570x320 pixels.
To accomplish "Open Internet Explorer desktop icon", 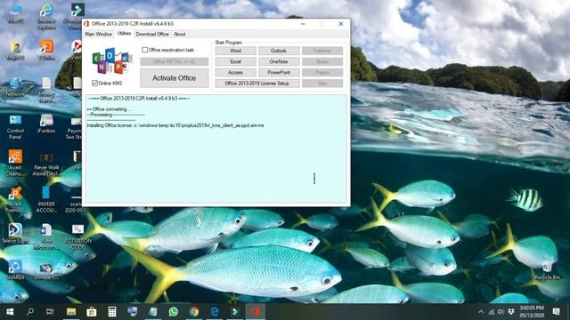I will (46, 16).
